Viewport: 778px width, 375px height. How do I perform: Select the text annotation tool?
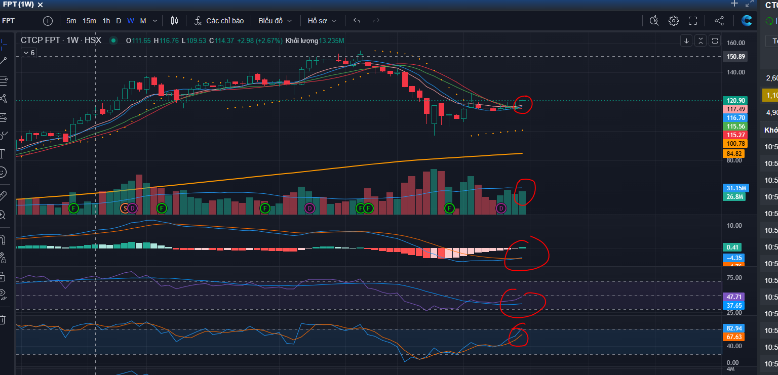3,153
